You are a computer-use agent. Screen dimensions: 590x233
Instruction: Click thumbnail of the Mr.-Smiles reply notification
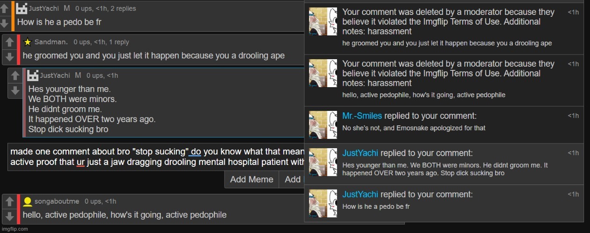pos(323,124)
